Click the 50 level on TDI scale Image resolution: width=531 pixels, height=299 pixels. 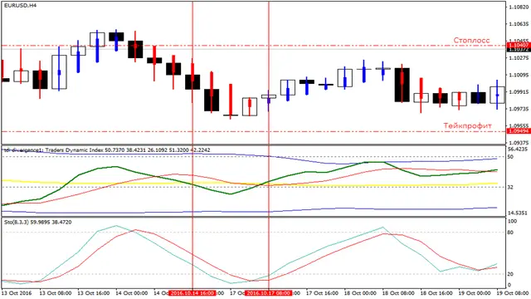click(x=510, y=157)
